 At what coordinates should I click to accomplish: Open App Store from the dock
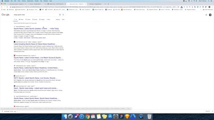110,117
